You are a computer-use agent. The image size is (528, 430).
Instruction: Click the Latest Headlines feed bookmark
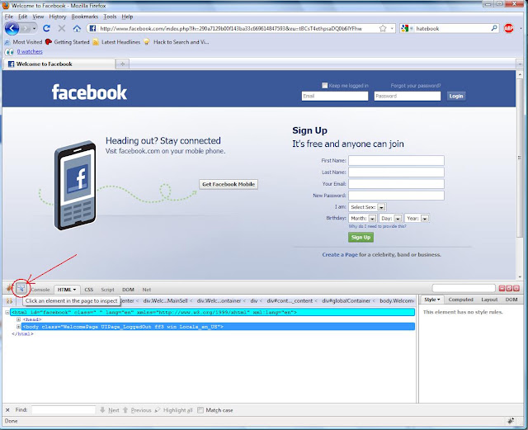(116, 42)
